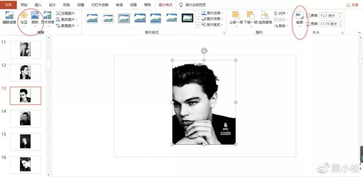Select slide 15 thumbnail
This screenshot has height=177, width=363.
click(25, 142)
